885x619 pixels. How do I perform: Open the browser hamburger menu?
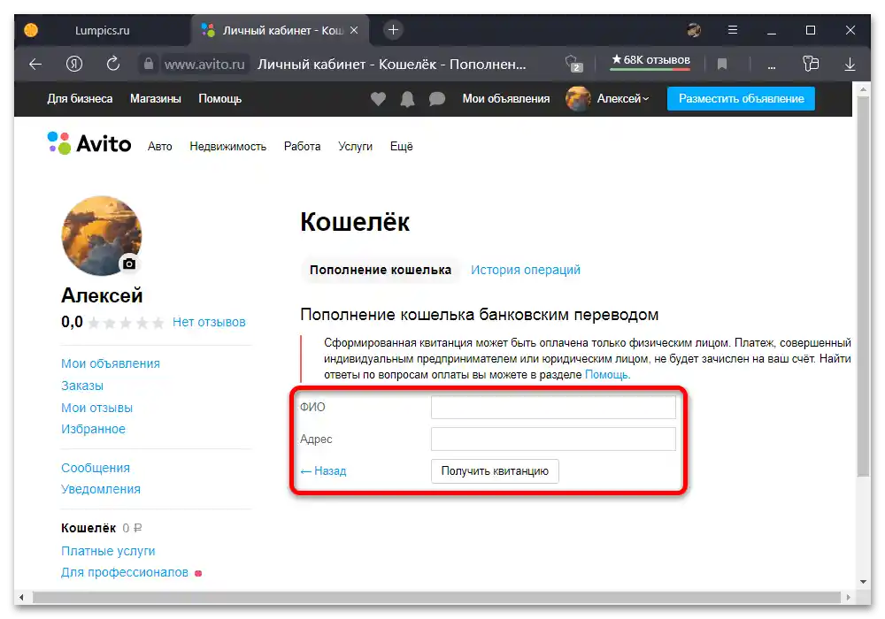click(733, 30)
